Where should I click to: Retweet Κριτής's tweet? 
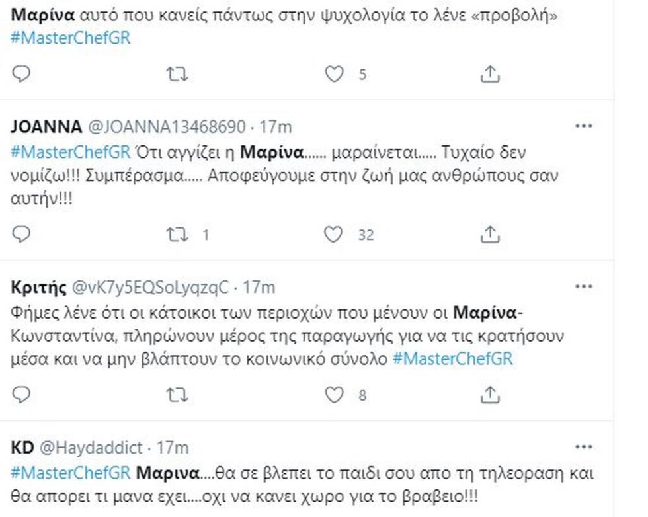pyautogui.click(x=177, y=395)
